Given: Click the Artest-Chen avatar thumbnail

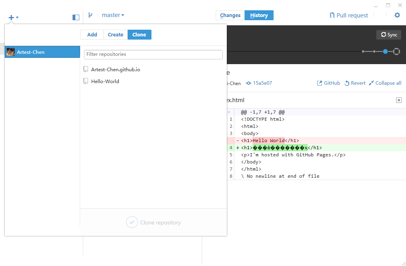Looking at the screenshot, I should click(11, 52).
